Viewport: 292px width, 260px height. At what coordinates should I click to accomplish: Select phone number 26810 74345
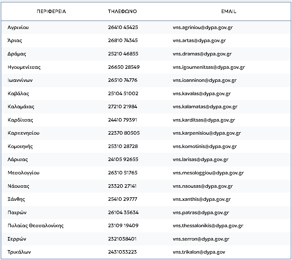[x=123, y=40]
